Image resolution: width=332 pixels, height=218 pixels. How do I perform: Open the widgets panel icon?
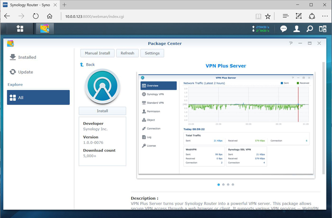(322, 29)
